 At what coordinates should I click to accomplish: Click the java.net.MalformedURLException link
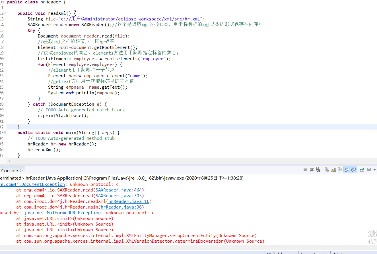pos(62,213)
